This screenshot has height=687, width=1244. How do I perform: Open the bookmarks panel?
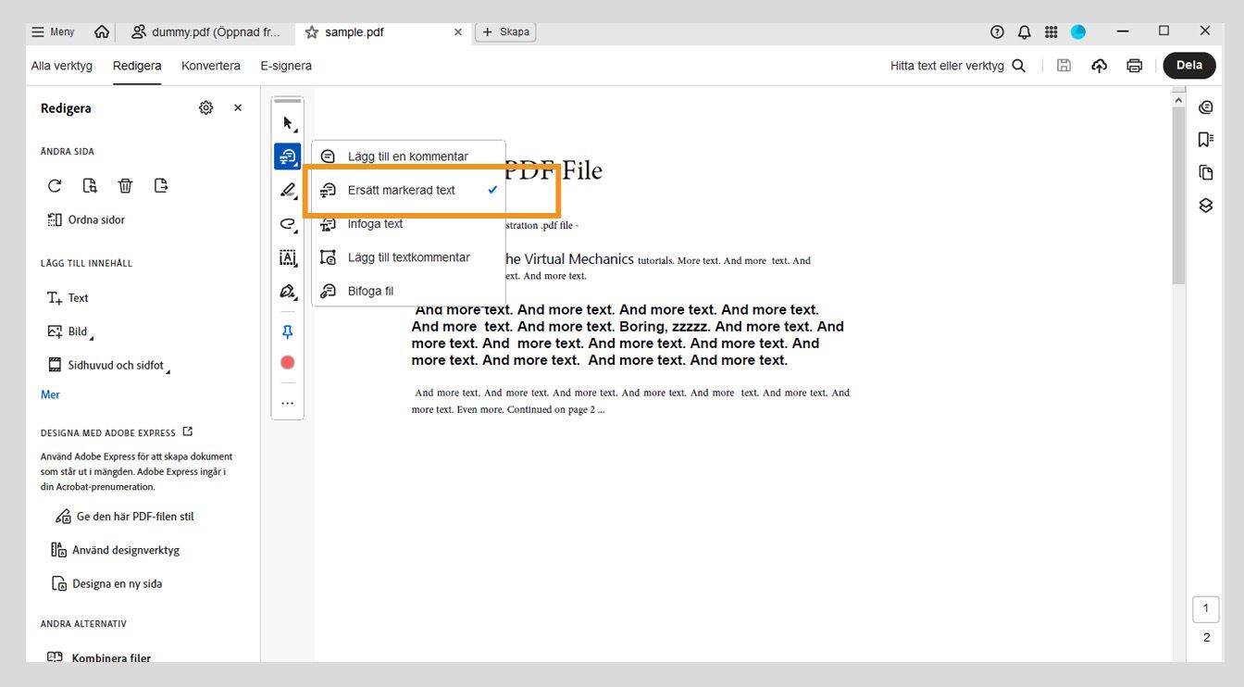coord(1206,139)
